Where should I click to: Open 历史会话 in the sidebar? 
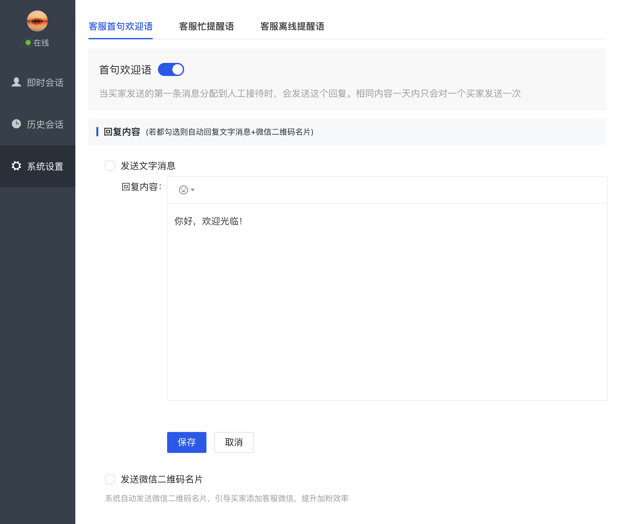[x=38, y=124]
